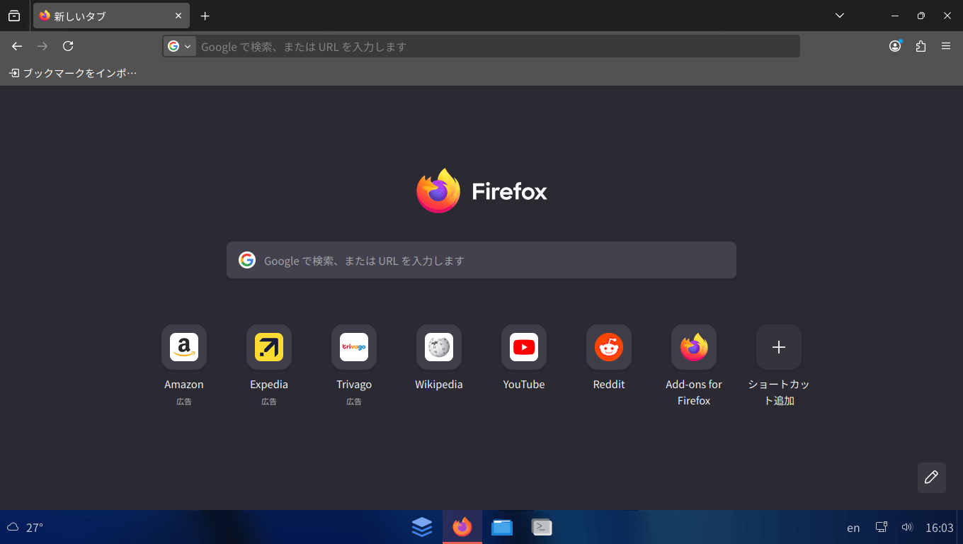Screen dimensions: 963x544
Task: Click the back arrow navigation button
Action: click(17, 46)
